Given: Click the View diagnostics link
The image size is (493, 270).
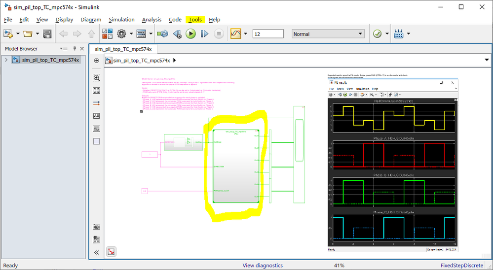Looking at the screenshot, I should (263, 266).
